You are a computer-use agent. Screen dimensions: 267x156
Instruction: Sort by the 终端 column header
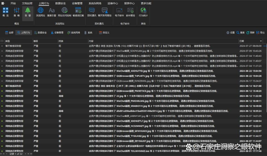[x=73, y=41]
